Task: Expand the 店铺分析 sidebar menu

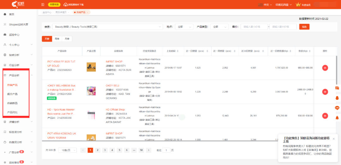Action: (32, 122)
